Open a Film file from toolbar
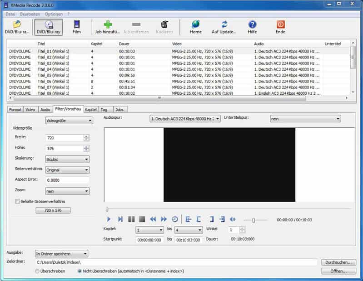The image size is (363, 281). click(x=77, y=27)
